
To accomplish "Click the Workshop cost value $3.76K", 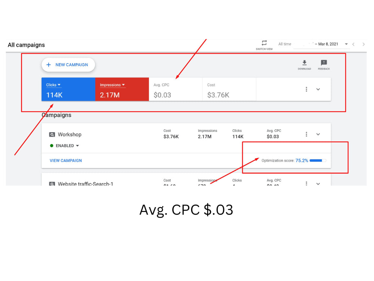I will coord(171,137).
